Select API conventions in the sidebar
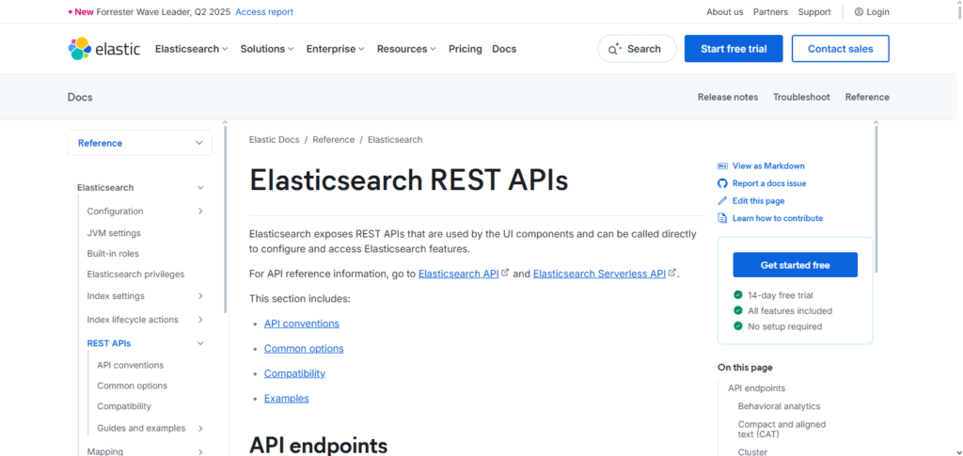Viewport: 963px width, 456px height. [x=130, y=365]
